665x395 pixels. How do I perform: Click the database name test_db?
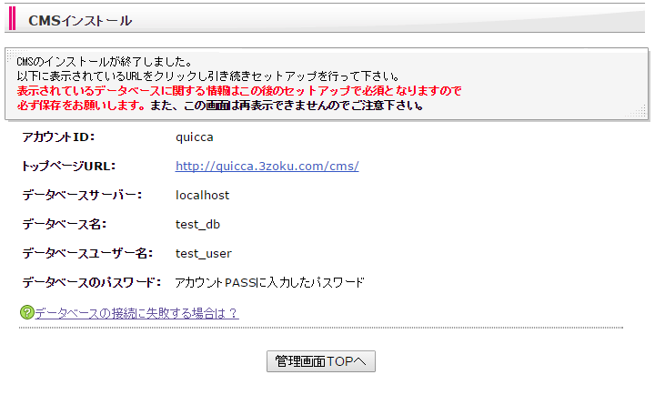point(197,224)
